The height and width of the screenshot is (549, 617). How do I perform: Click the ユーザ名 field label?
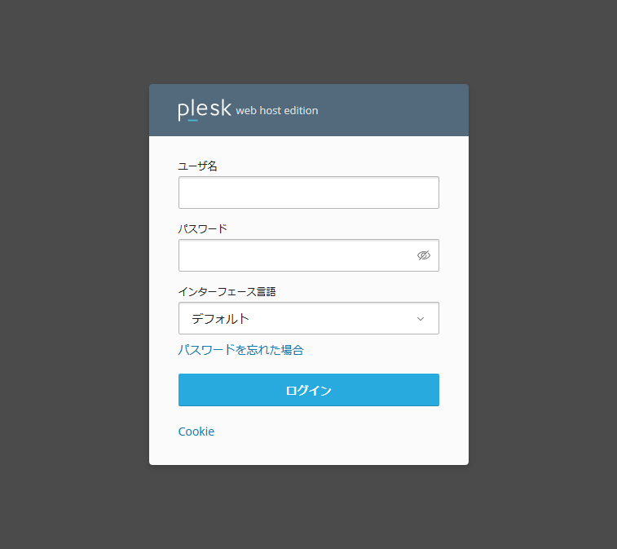tap(197, 166)
